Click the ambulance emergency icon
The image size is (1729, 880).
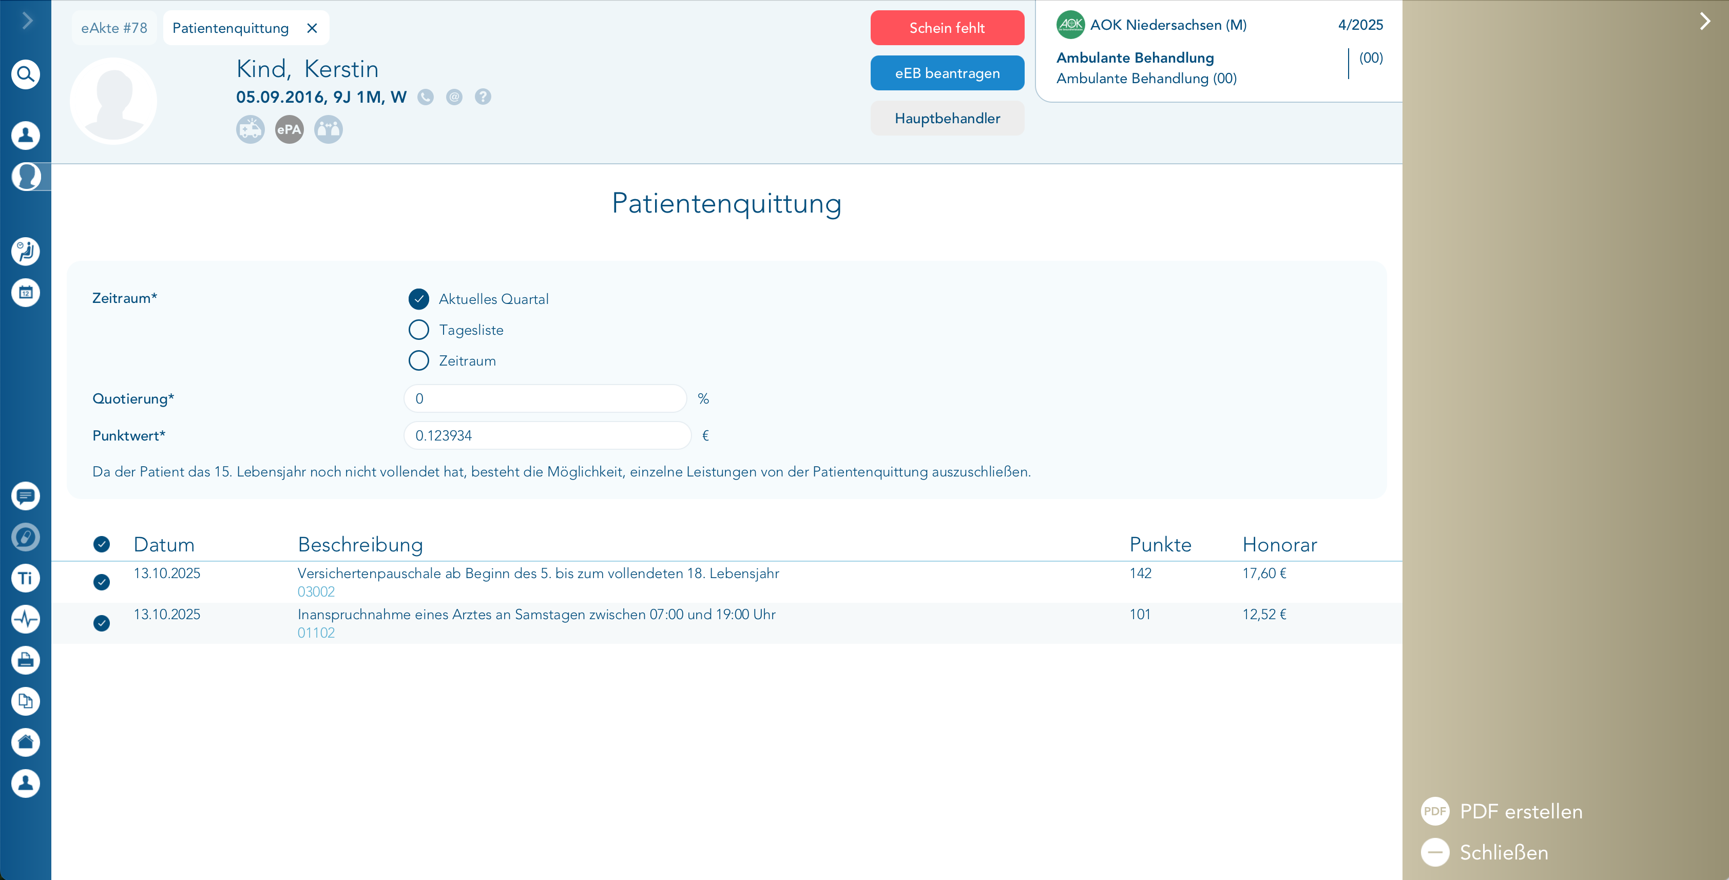[x=251, y=129]
